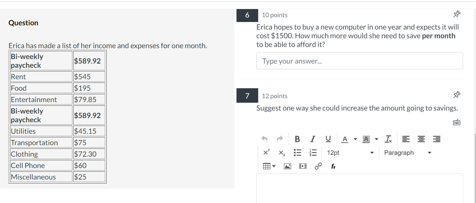Viewport: 476px width, 203px height.
Task: Insert an image into the answer
Action: [287, 166]
